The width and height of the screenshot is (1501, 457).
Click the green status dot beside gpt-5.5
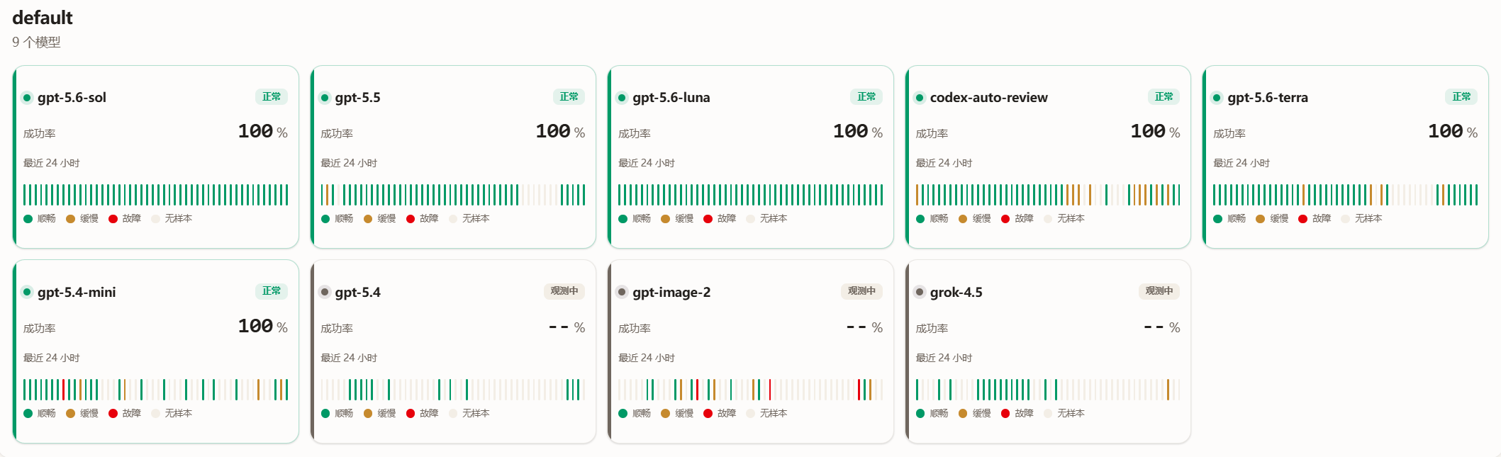[325, 98]
